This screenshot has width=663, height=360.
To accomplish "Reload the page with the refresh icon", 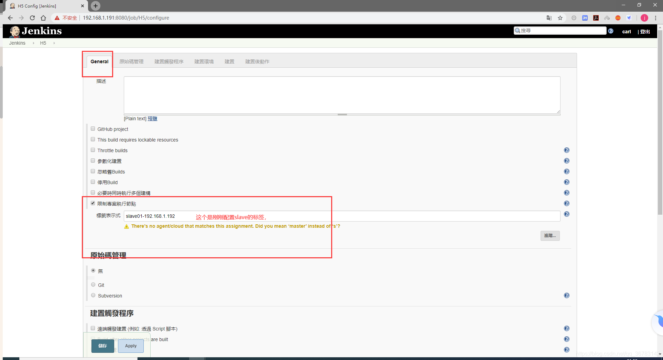I will click(32, 18).
